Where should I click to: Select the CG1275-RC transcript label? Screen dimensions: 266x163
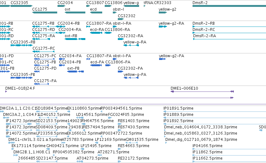click(44, 48)
